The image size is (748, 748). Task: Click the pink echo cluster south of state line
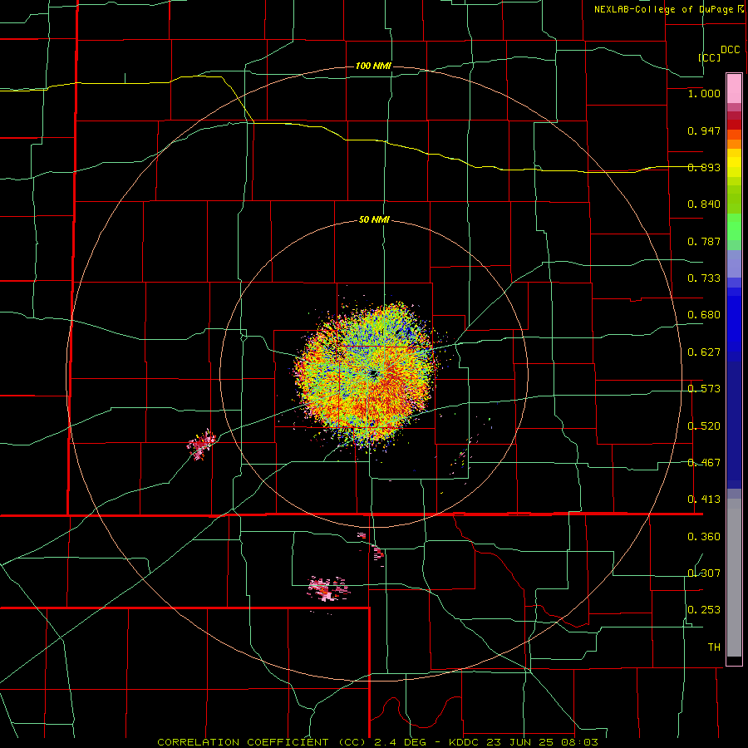[328, 588]
